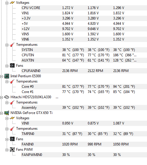147x165 pixels.
Task: Collapse the Intel Pentium E5300 node
Action: [x=1, y=76]
